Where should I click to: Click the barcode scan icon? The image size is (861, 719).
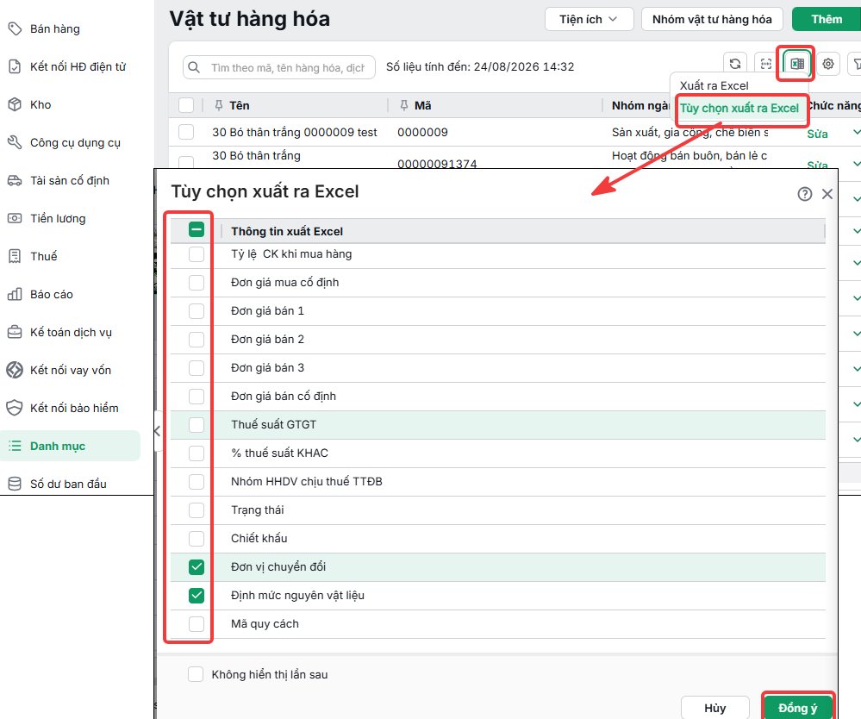(x=766, y=64)
